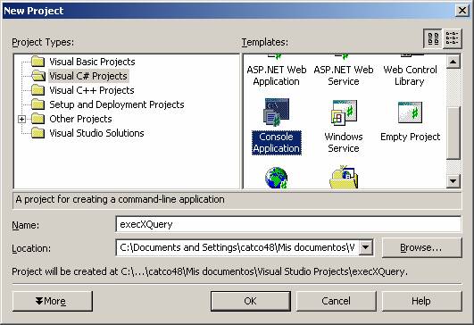Viewport: 474px width, 325px height.
Task: Choose ASP.NET Web Application template
Action: pos(277,75)
